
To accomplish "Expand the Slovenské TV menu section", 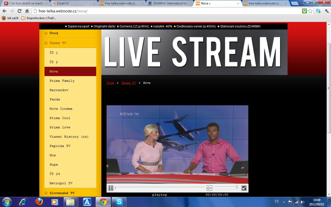I will (x=62, y=193).
